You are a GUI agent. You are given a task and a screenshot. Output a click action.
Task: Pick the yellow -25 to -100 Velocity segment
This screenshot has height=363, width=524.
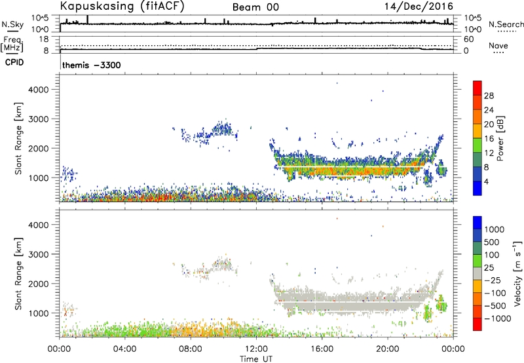[x=477, y=286]
